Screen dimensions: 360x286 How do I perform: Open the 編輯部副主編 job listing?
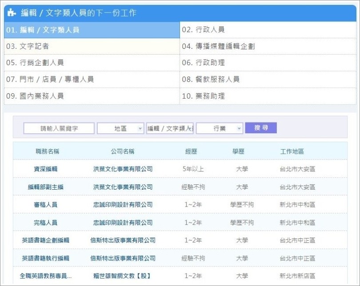(x=46, y=187)
